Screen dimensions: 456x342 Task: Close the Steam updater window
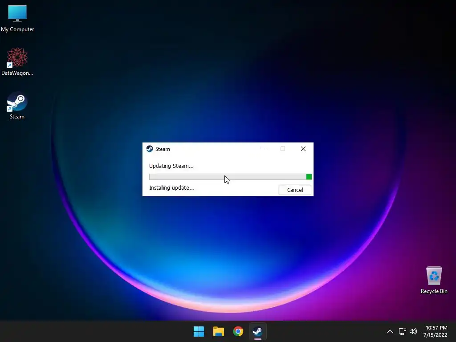303,149
